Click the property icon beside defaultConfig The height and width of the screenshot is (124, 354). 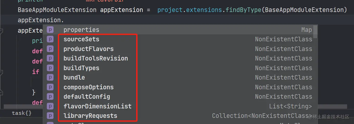click(50, 96)
